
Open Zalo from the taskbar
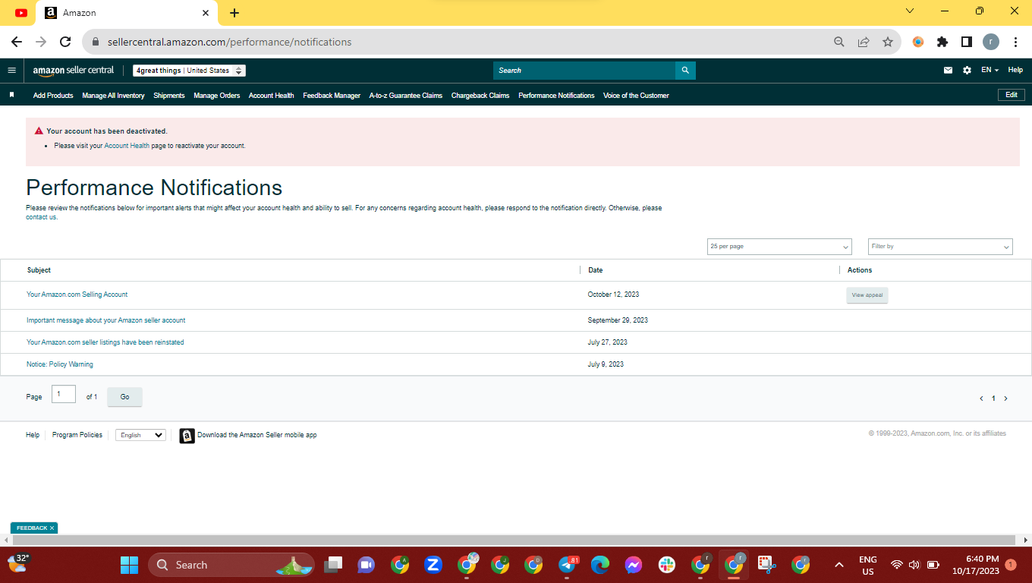[433, 565]
